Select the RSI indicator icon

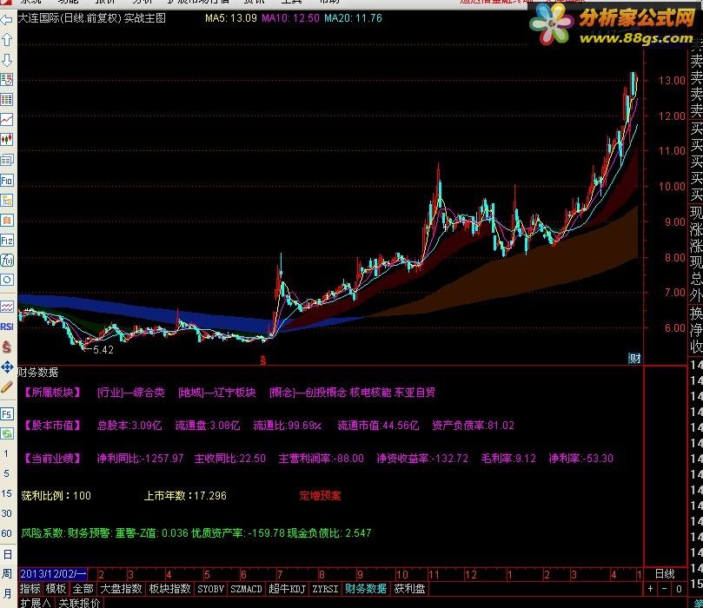(x=6, y=327)
